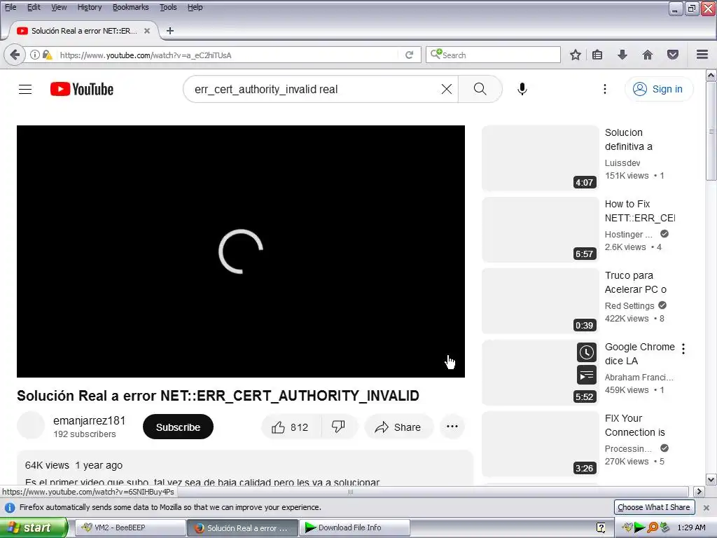The image size is (717, 538).
Task: Open emanjarrez181 channel name link
Action: click(89, 420)
